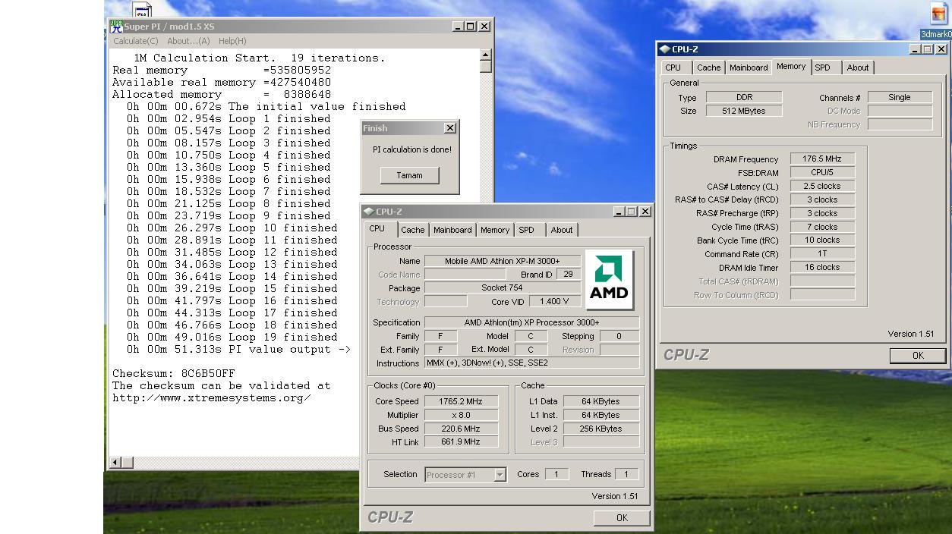
Task: Click Cores count field
Action: (556, 474)
